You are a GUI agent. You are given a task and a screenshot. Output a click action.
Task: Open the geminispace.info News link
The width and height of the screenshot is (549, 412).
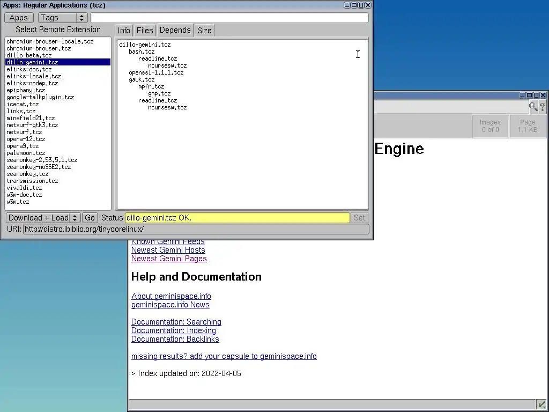[170, 305]
